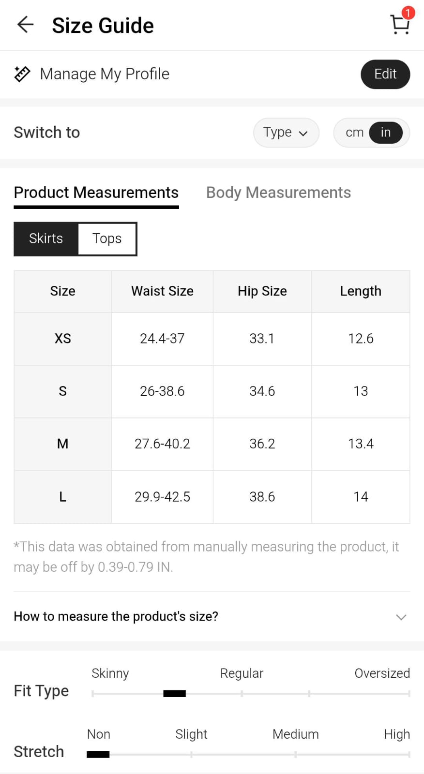Tap the Waist Size column header
This screenshot has height=774, width=424.
click(162, 291)
